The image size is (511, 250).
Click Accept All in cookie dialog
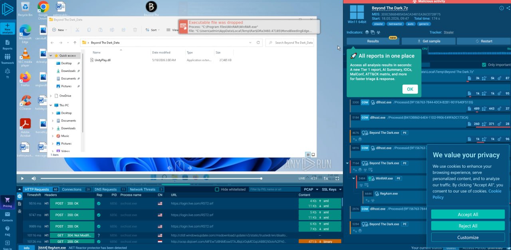468,214
